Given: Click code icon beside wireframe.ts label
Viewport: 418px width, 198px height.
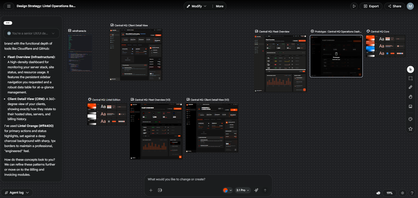Looking at the screenshot, I should (70, 31).
